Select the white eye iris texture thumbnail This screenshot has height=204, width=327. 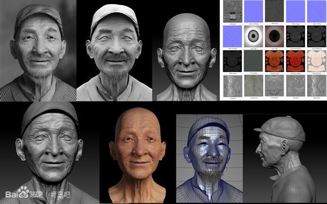(253, 36)
